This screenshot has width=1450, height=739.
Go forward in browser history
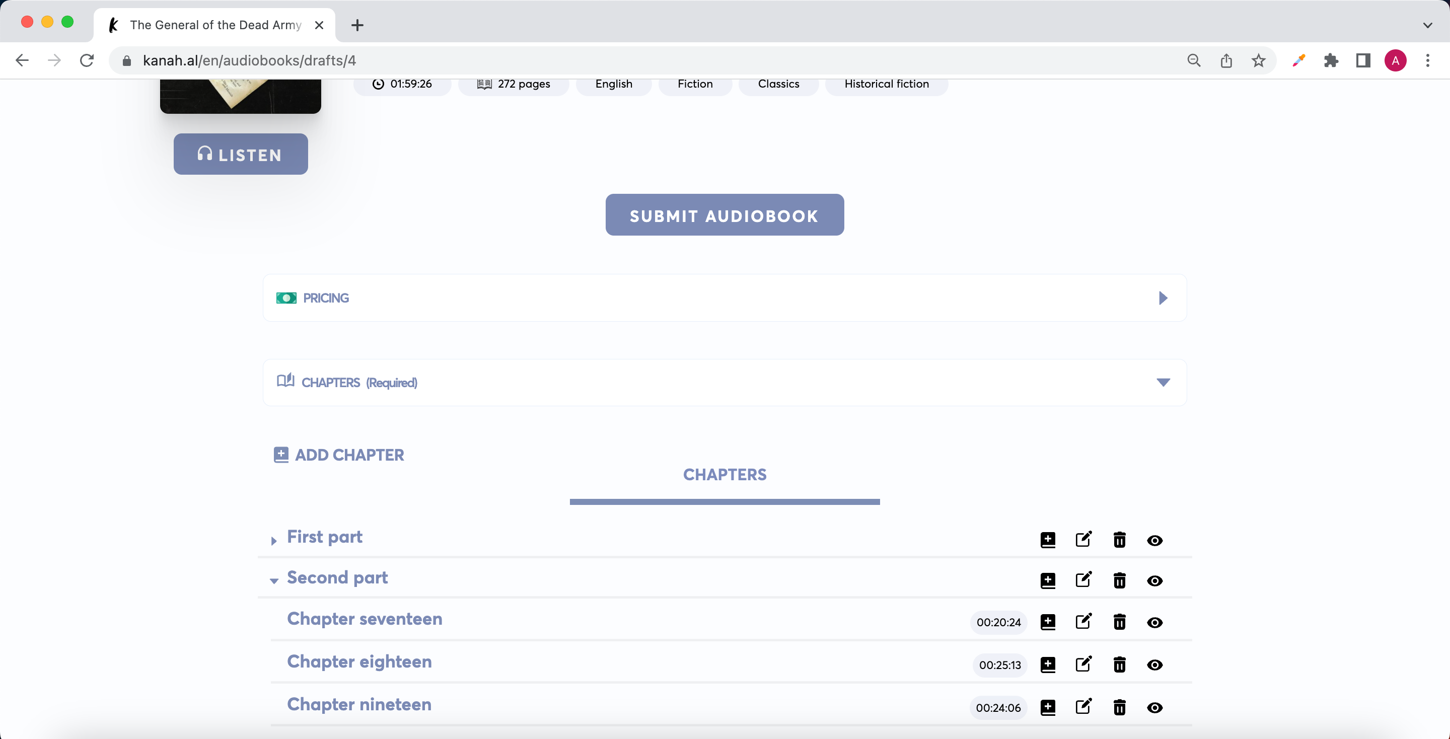click(x=54, y=60)
